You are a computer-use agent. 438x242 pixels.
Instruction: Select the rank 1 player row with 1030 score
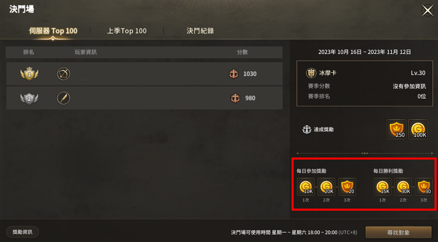click(144, 74)
